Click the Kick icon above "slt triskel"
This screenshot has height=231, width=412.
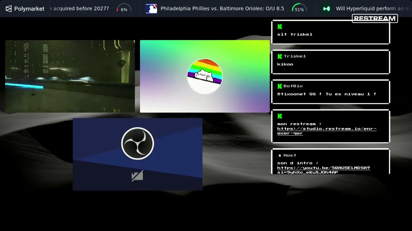tap(280, 27)
